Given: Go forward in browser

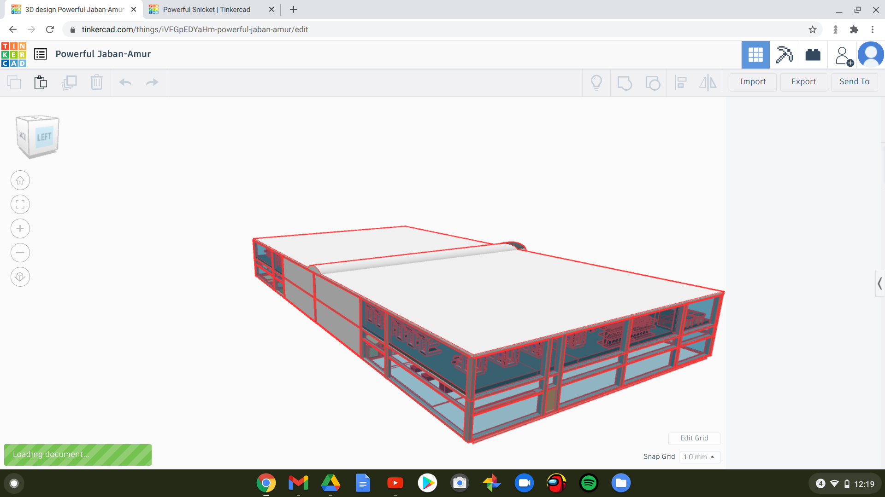Looking at the screenshot, I should 31,29.
